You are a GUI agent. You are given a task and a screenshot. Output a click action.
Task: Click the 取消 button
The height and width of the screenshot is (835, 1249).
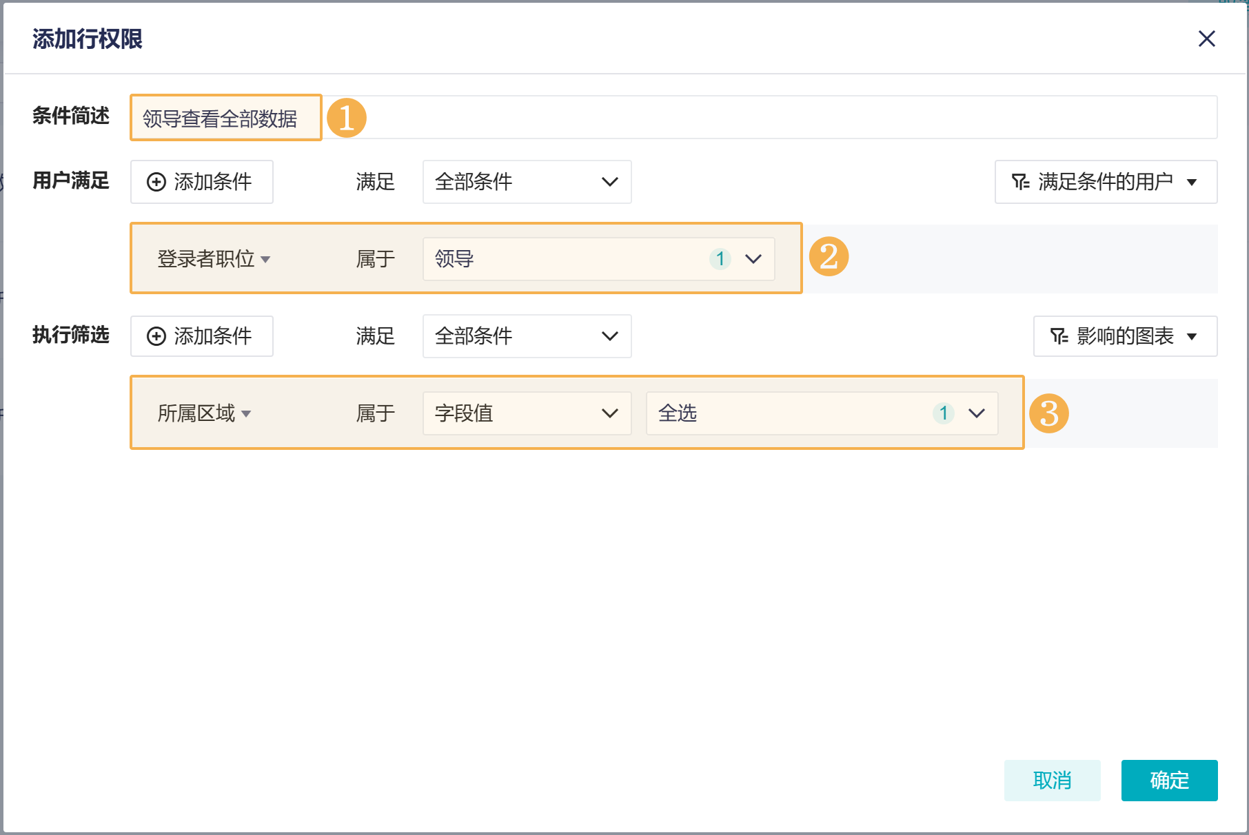pyautogui.click(x=1052, y=781)
